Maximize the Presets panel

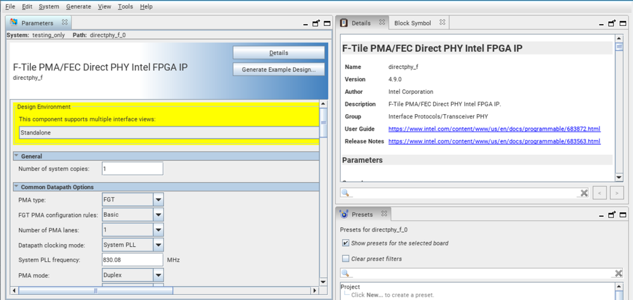[x=623, y=214]
